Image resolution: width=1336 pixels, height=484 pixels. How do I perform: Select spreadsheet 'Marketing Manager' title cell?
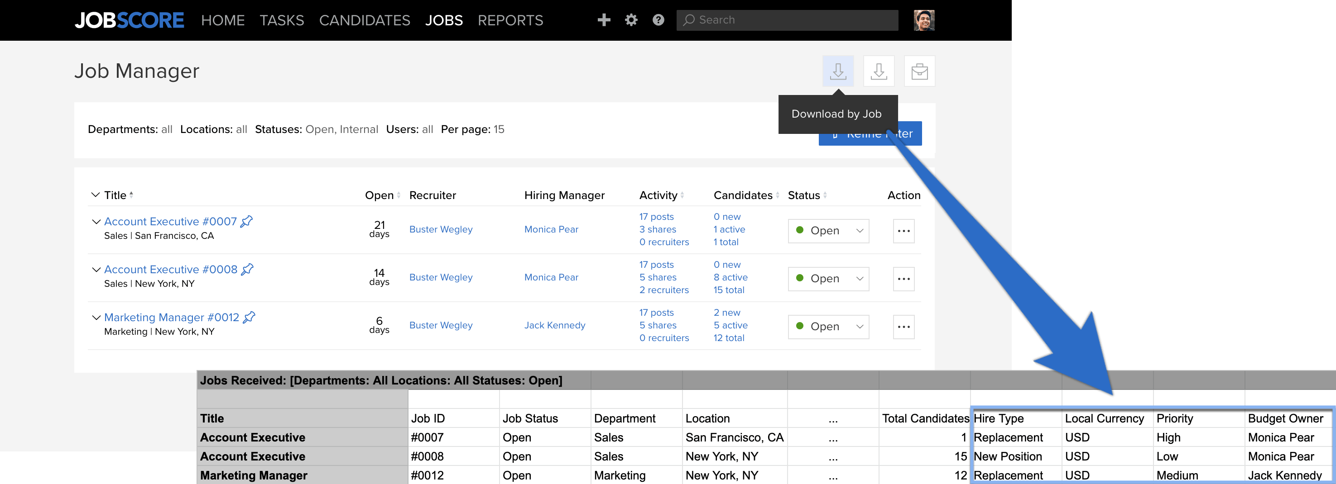303,475
